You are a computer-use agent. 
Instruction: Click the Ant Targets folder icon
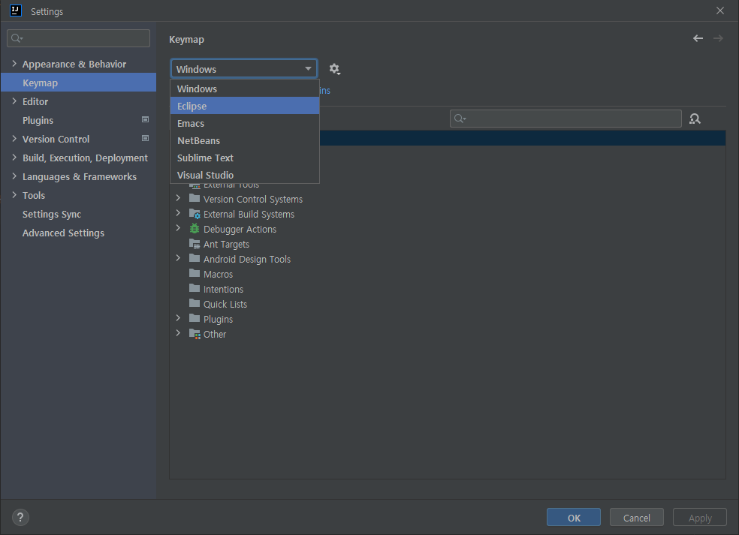(x=195, y=244)
